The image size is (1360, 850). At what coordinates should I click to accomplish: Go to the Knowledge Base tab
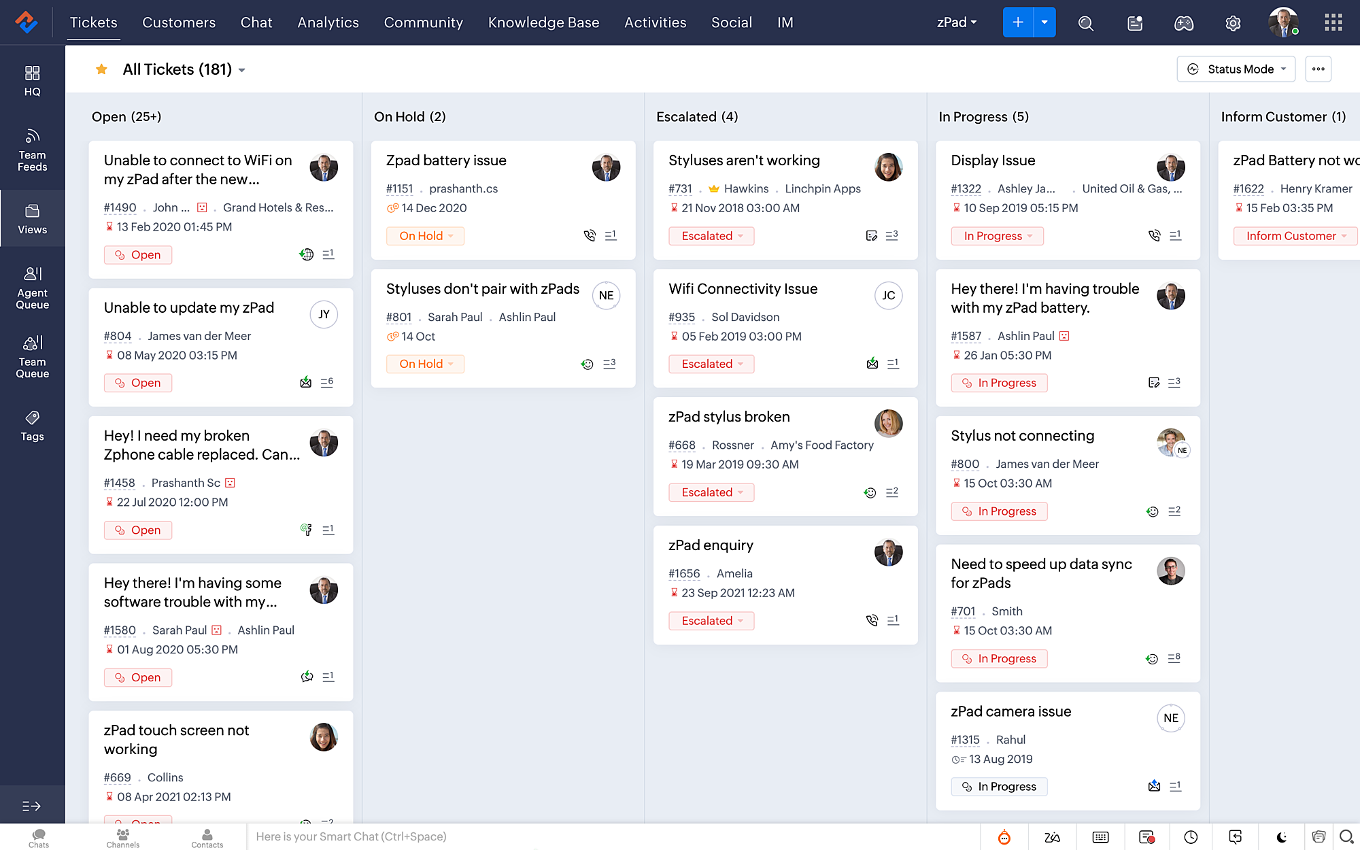[543, 22]
